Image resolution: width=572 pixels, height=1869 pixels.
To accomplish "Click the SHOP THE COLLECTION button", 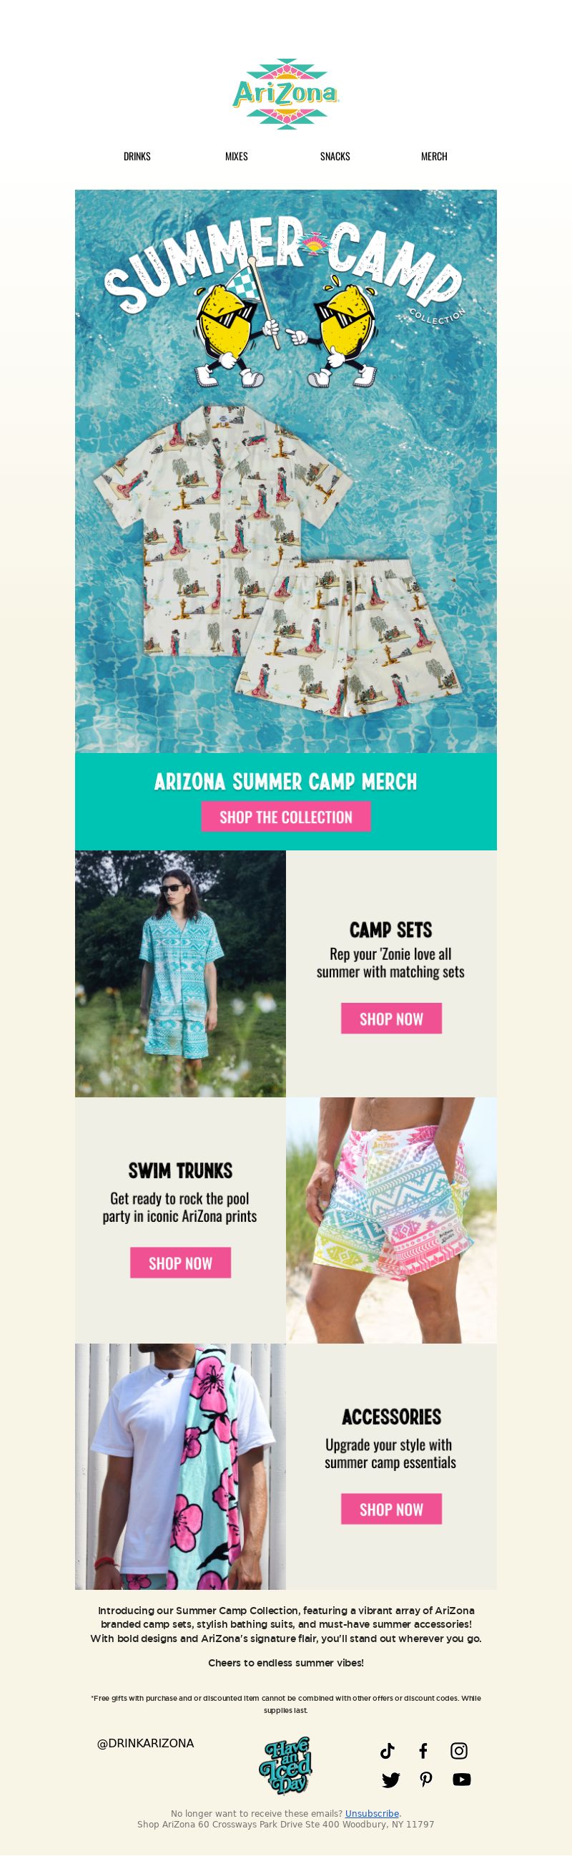I will pos(285,816).
